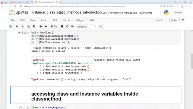
Task: Go back in browser history
Action: [x=3, y=6]
